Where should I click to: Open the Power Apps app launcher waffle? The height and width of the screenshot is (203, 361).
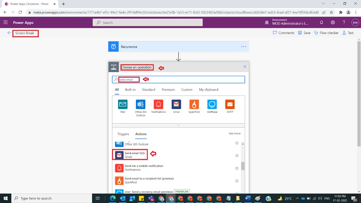pos(6,23)
